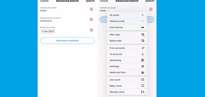205x97 pixels.
Task: Choose Without words from the menu
Action: 127,21
